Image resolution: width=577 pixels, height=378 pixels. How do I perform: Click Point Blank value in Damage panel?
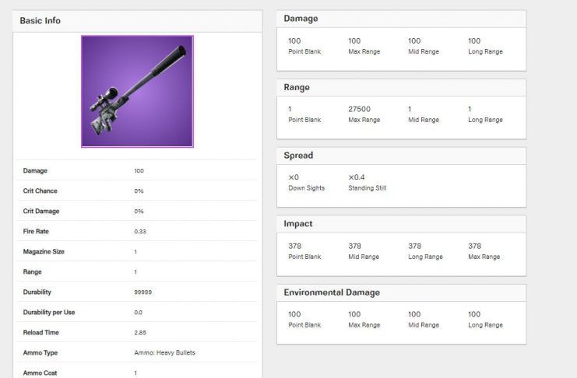pos(294,40)
